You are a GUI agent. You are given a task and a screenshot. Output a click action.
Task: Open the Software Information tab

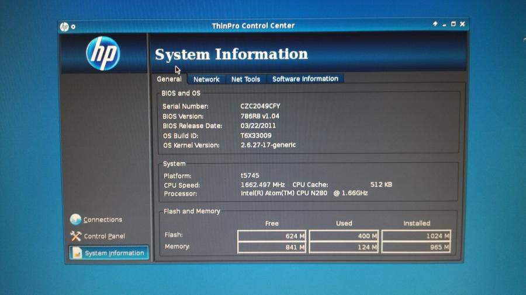(305, 79)
